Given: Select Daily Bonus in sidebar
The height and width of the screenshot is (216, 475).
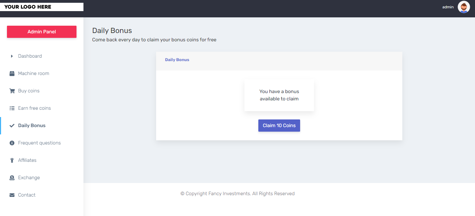Looking at the screenshot, I should [x=42, y=125].
